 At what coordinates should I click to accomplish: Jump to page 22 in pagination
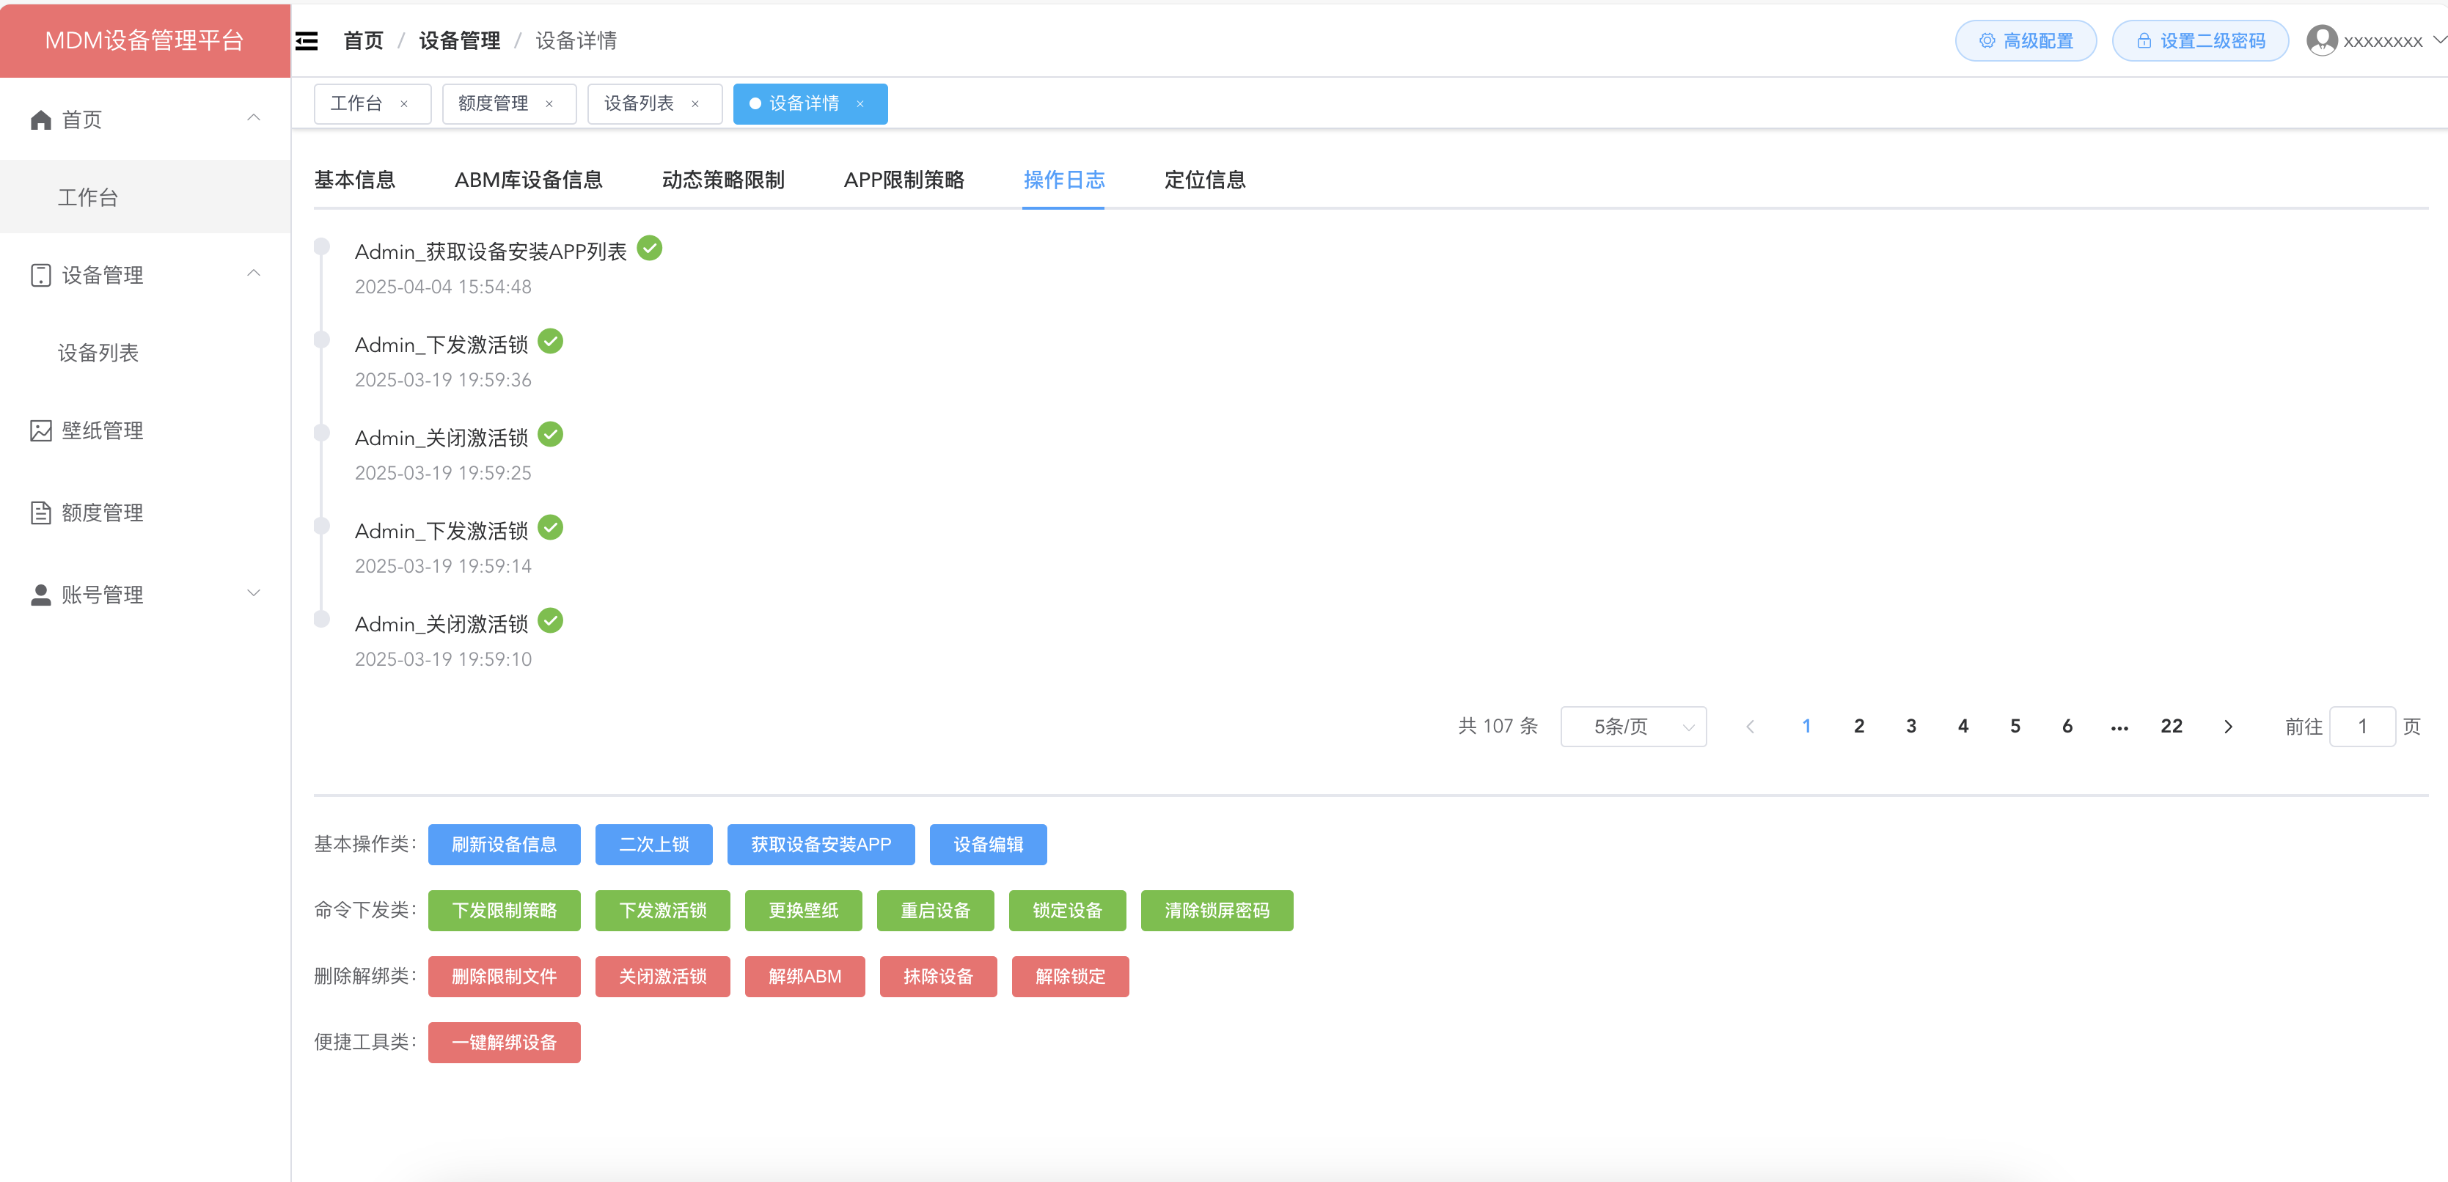[2171, 727]
